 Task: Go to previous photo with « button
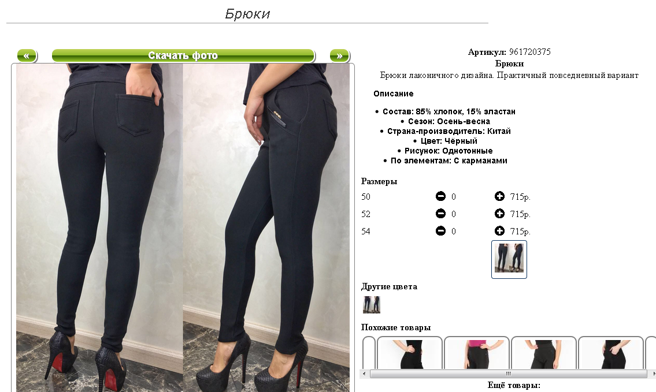pyautogui.click(x=27, y=55)
